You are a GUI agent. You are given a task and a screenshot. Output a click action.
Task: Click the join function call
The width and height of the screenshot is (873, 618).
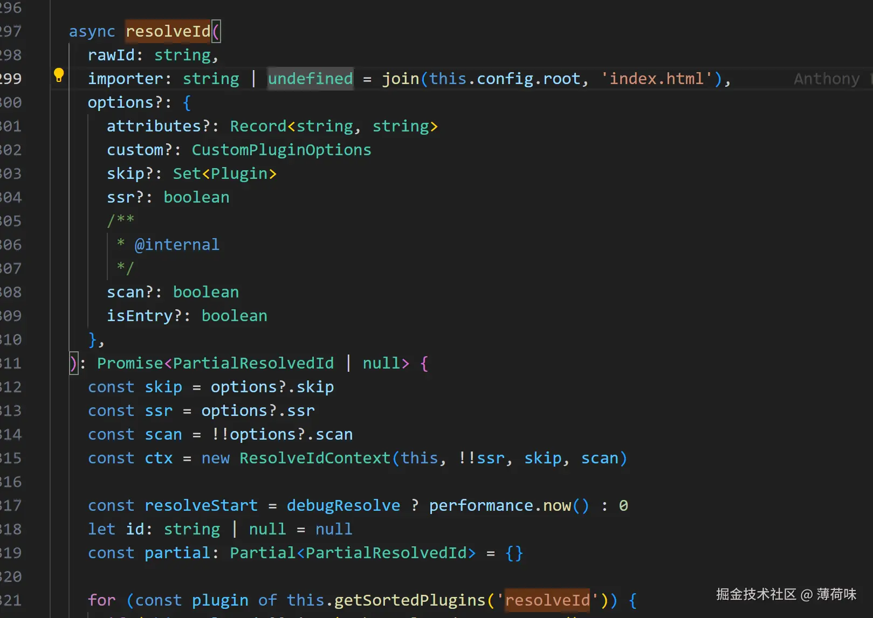(401, 79)
